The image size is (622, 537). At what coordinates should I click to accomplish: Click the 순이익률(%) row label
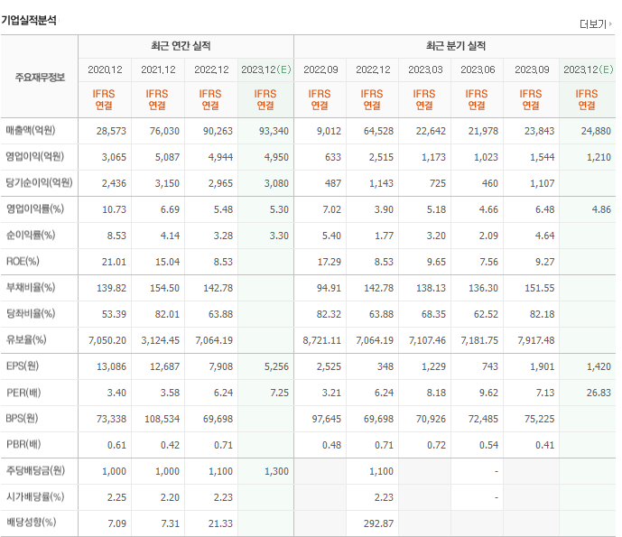click(31, 235)
